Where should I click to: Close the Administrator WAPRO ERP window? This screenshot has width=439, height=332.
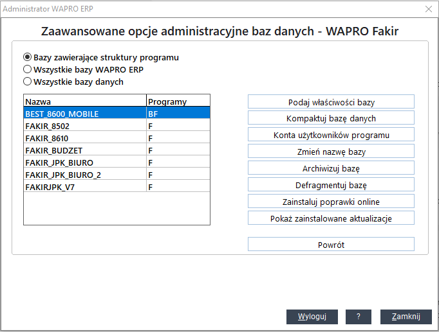point(428,9)
